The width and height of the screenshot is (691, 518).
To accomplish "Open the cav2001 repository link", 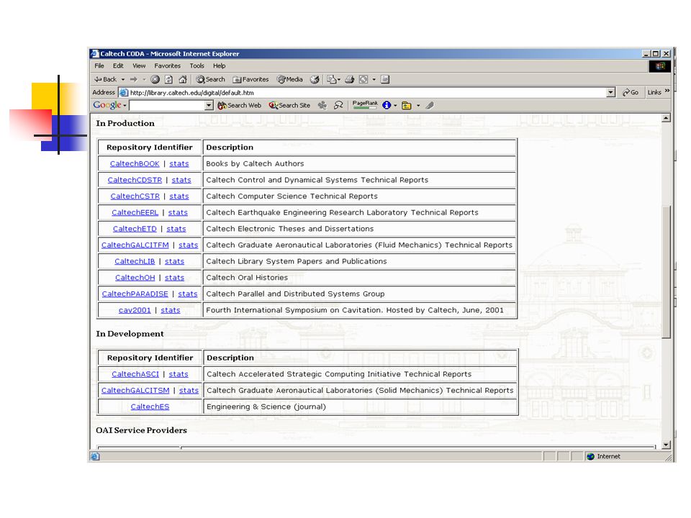I will click(135, 310).
